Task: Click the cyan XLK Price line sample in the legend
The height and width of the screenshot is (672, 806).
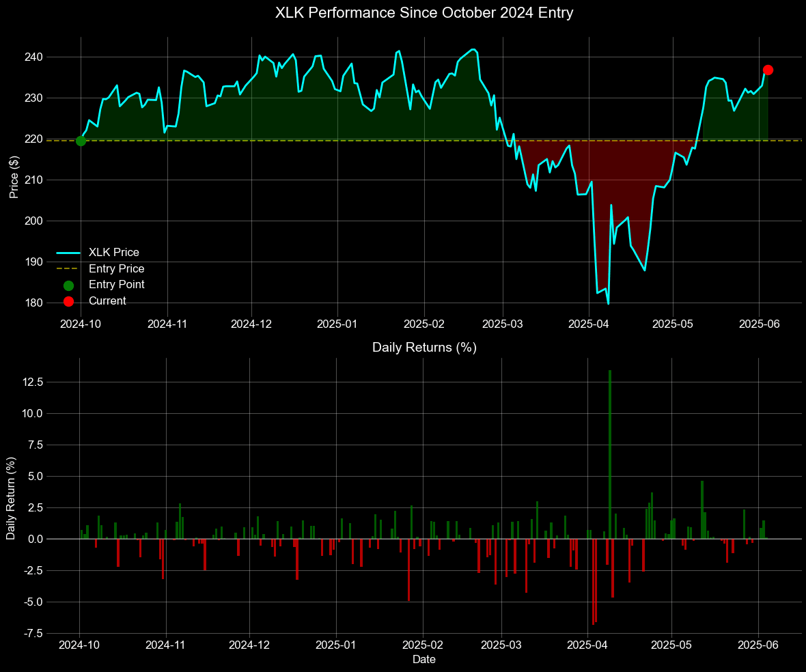Action: click(x=68, y=253)
